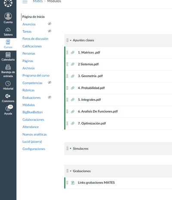Viewport: 172px width, 200px height.
Task: Open Anuncios in course menu
Action: [29, 24]
